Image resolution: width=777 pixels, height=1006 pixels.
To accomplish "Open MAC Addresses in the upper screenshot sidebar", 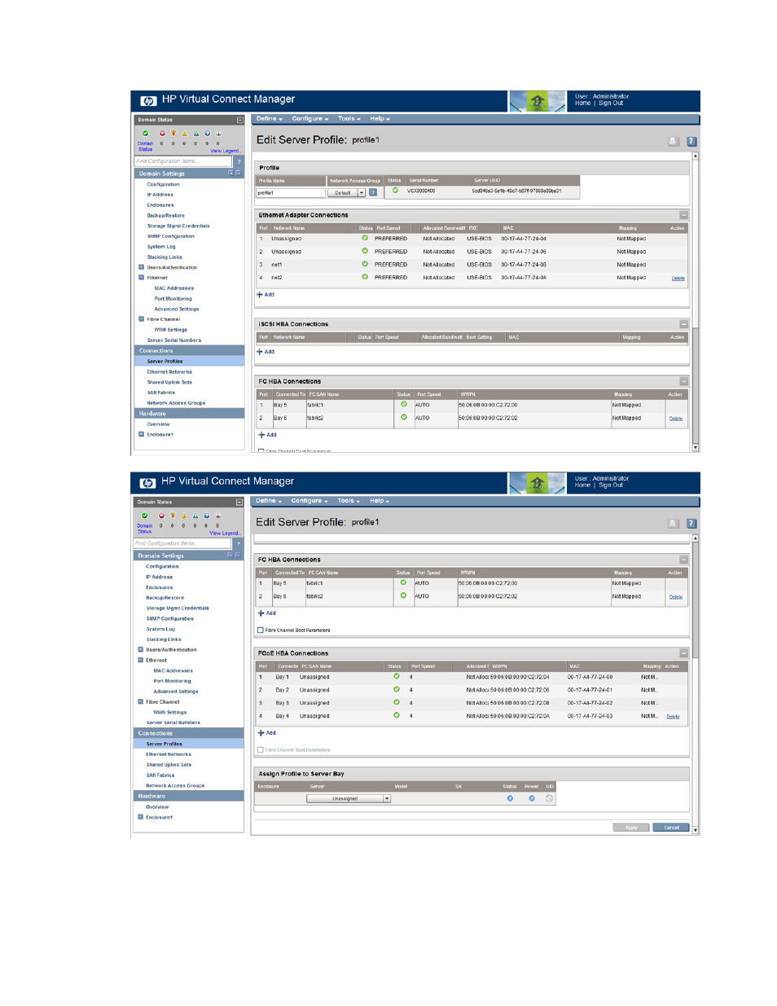I will tap(174, 288).
